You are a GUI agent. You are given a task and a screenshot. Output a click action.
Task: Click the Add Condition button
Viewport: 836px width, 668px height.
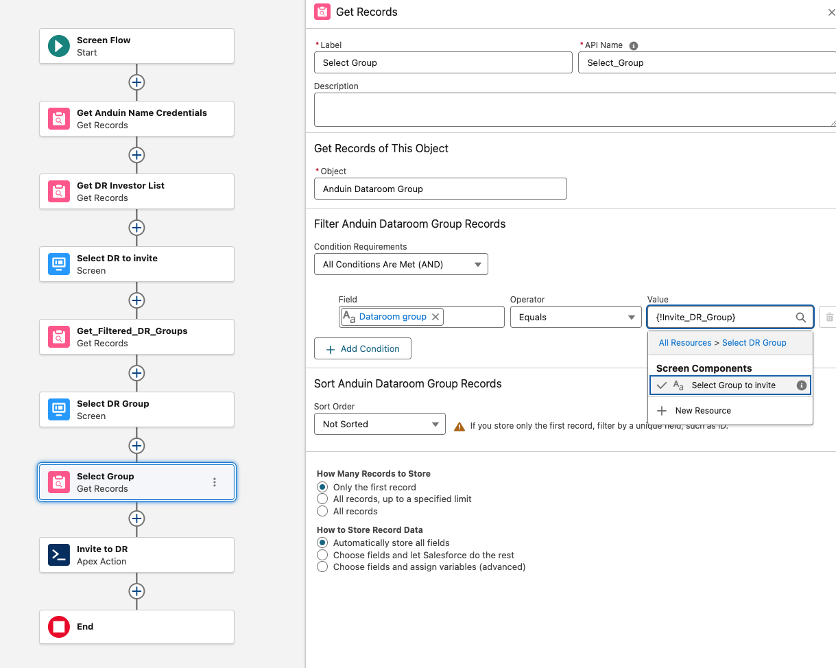tap(362, 348)
